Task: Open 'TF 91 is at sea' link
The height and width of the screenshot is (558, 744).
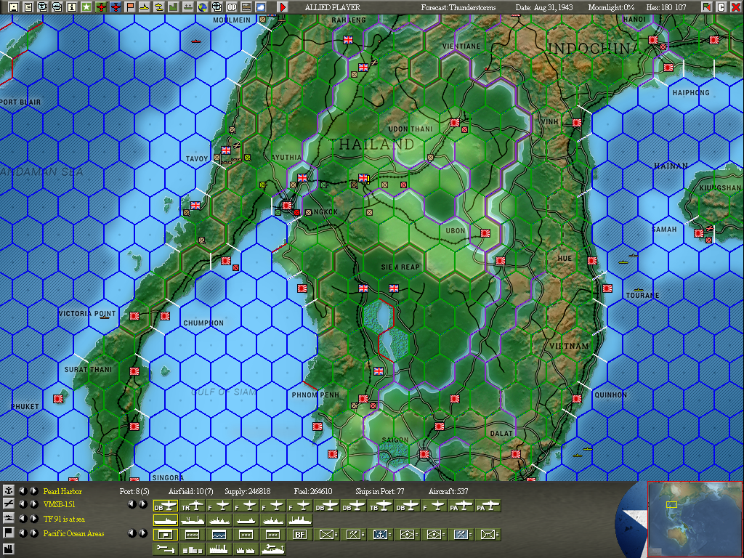Action: [x=64, y=519]
